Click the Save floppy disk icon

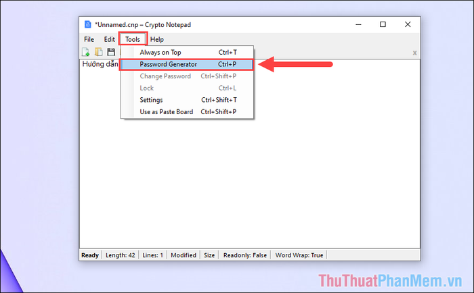pyautogui.click(x=111, y=52)
